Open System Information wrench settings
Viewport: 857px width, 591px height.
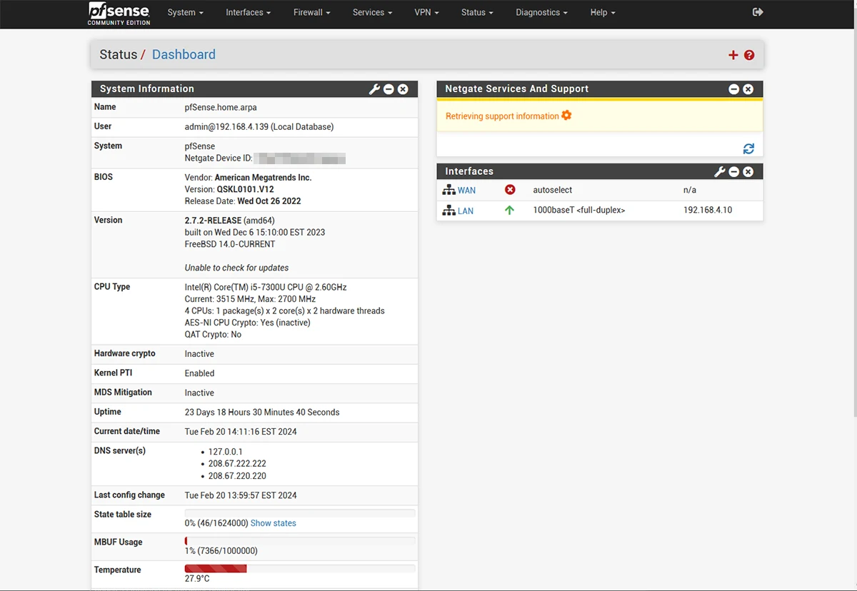tap(374, 89)
